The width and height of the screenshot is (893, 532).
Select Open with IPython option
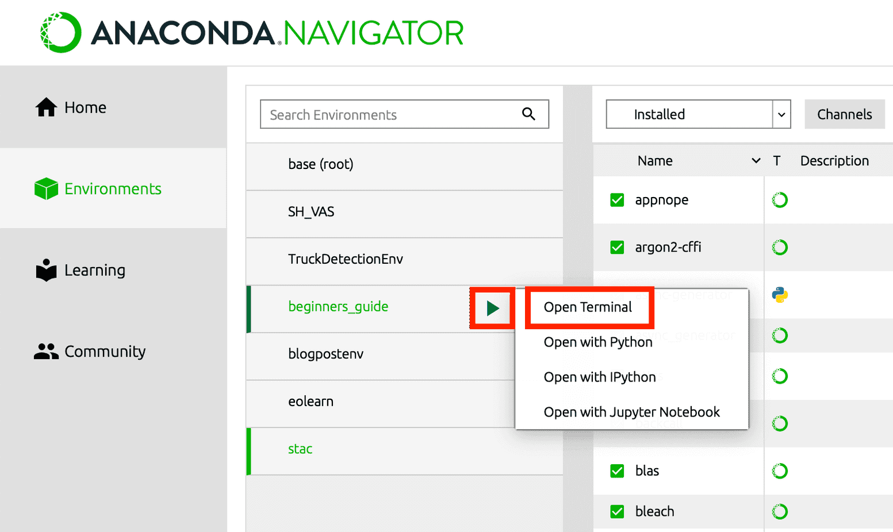(x=600, y=377)
